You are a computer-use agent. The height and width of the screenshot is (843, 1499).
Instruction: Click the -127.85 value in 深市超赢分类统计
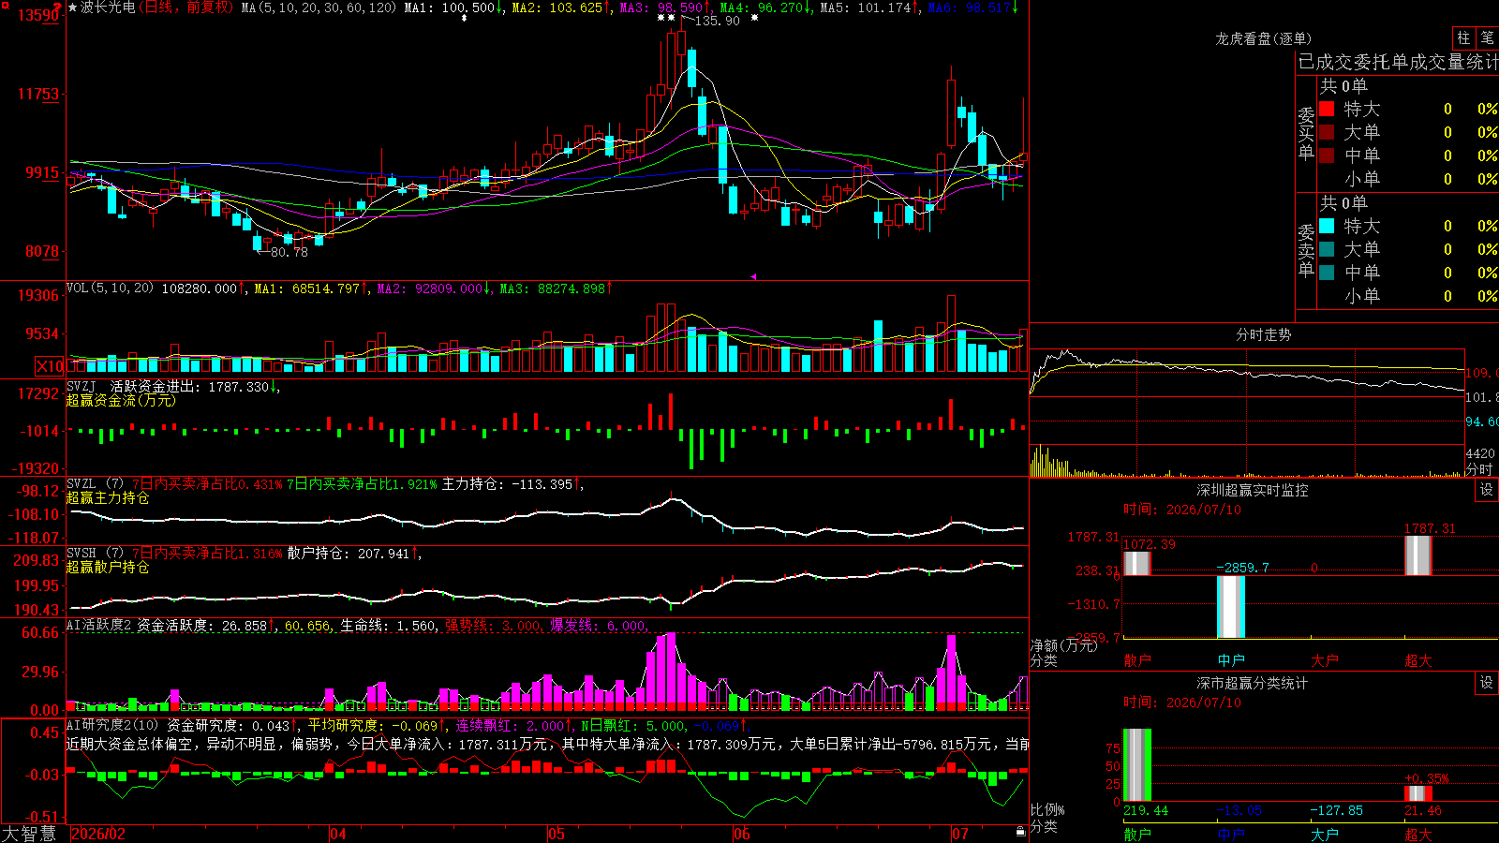click(x=1336, y=810)
